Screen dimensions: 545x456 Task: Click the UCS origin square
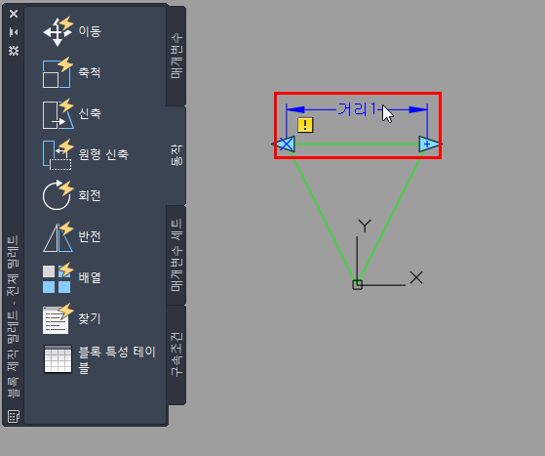[x=357, y=285]
